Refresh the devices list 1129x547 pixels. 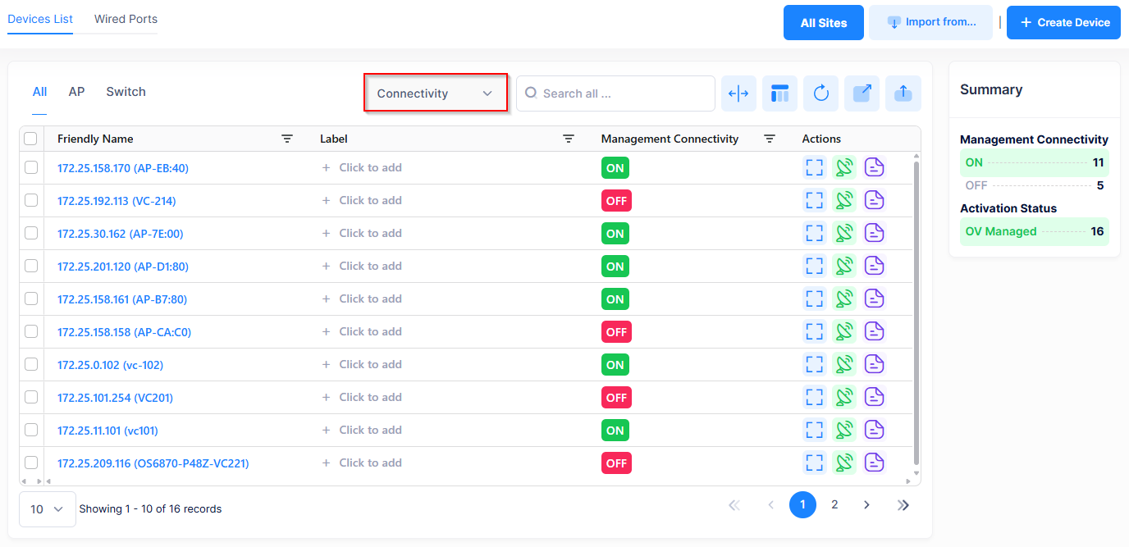point(820,93)
